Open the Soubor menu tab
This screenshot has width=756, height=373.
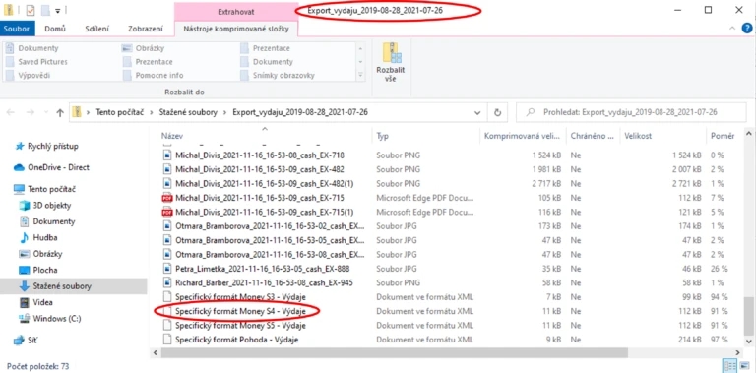pos(17,29)
